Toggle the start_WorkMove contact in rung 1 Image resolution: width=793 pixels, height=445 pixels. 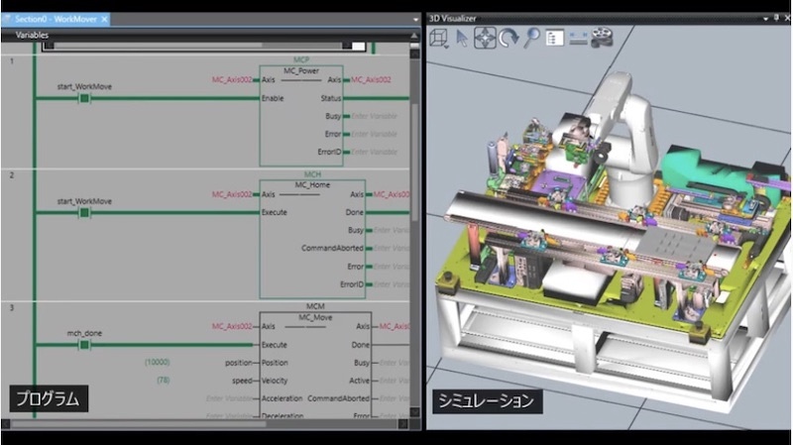click(84, 98)
